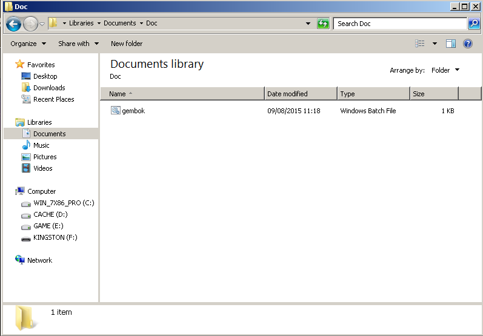Click the Favorites star icon
The height and width of the screenshot is (336, 483).
pos(20,64)
